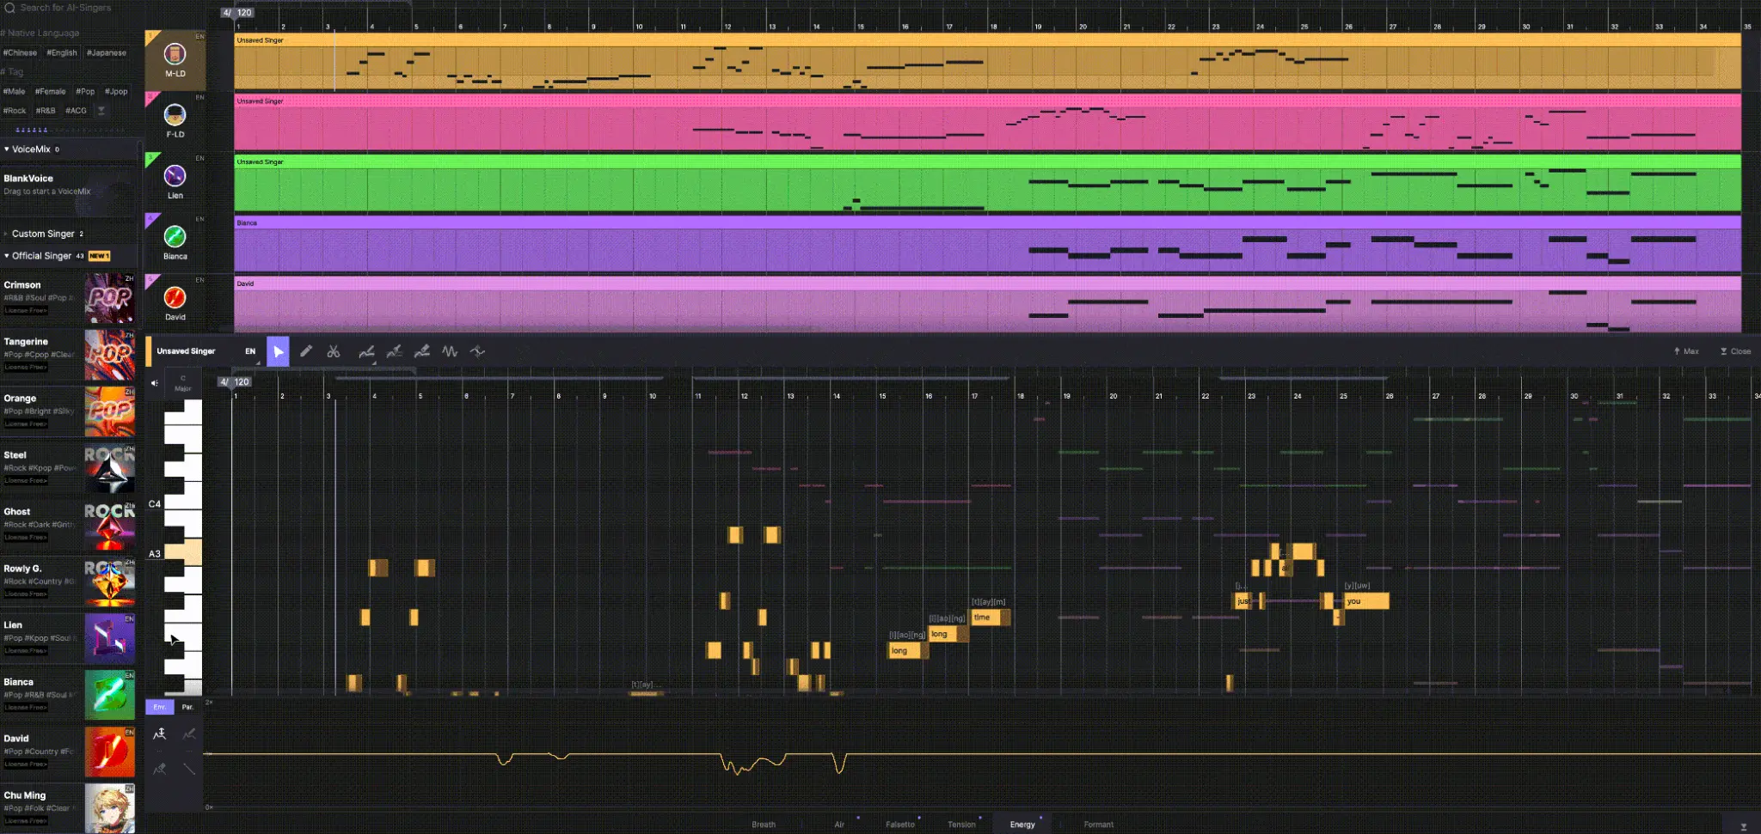1761x834 pixels.
Task: Enable the #Rock tag filter
Action: point(15,111)
